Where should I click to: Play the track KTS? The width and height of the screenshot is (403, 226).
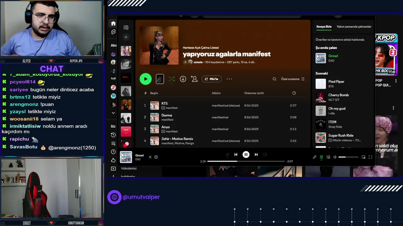(x=223, y=105)
